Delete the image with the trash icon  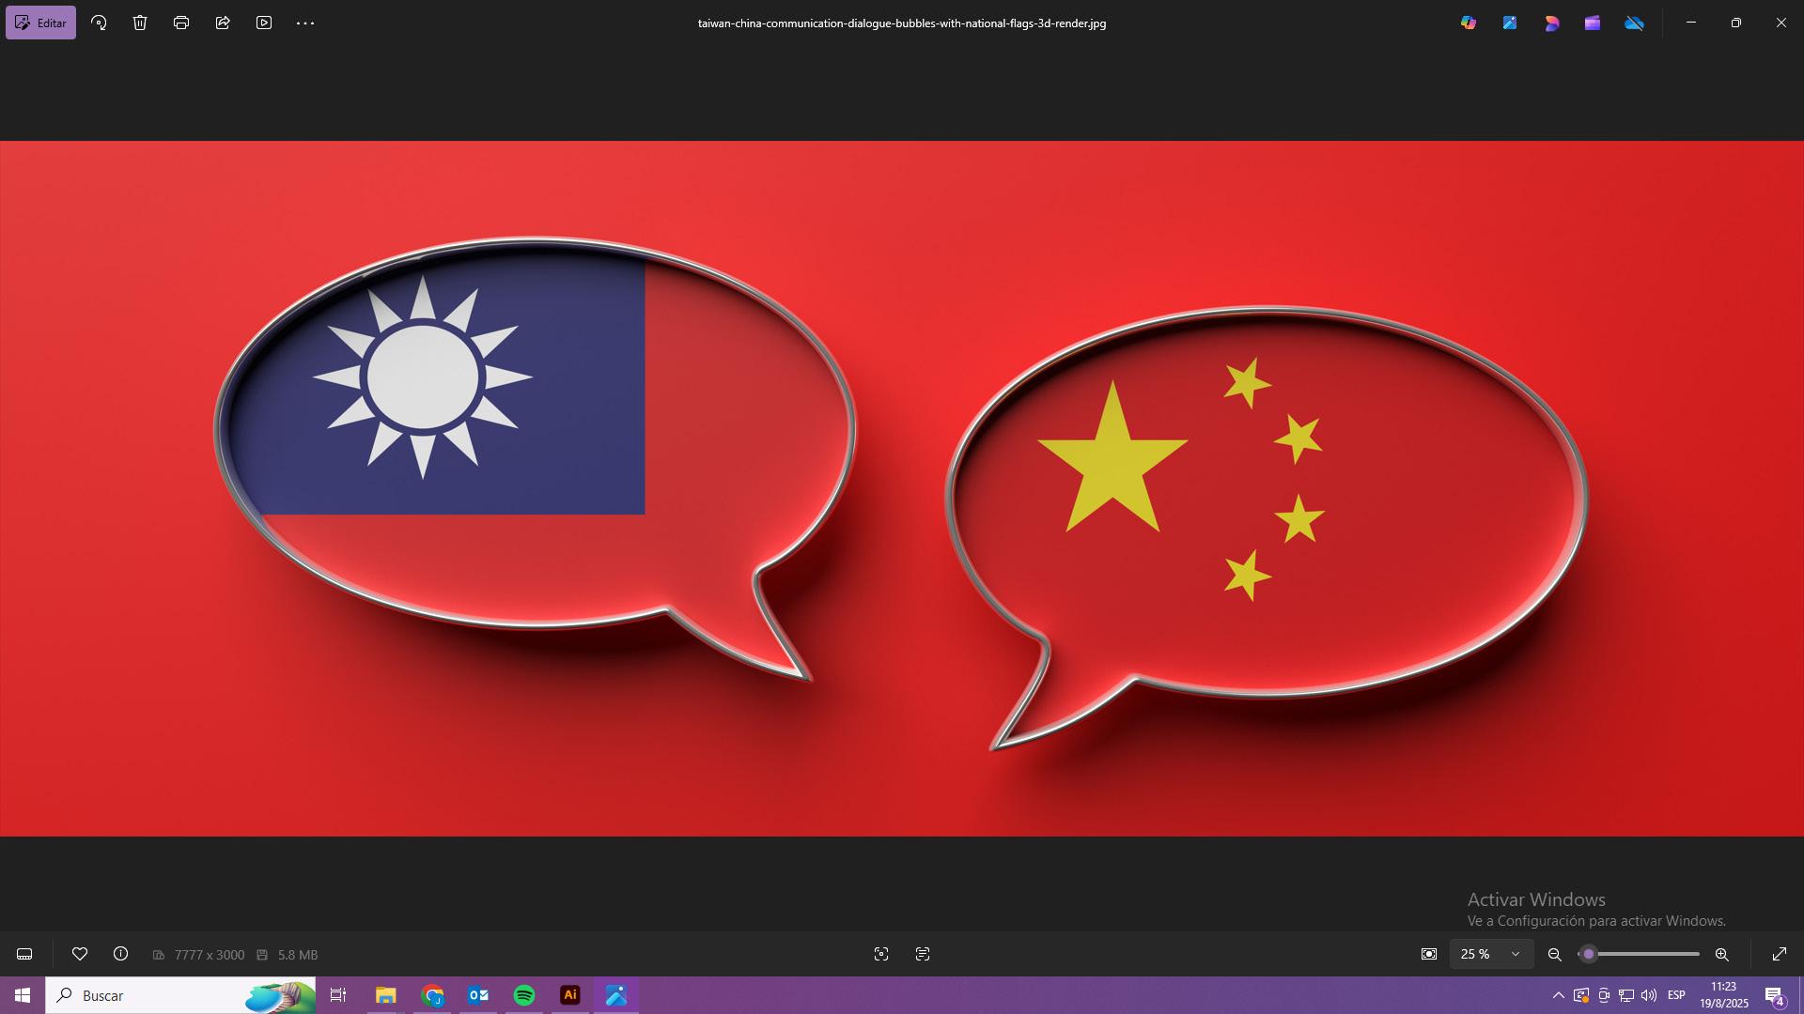[140, 23]
